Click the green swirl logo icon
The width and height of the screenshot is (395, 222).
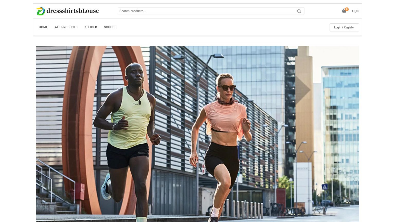pos(41,11)
